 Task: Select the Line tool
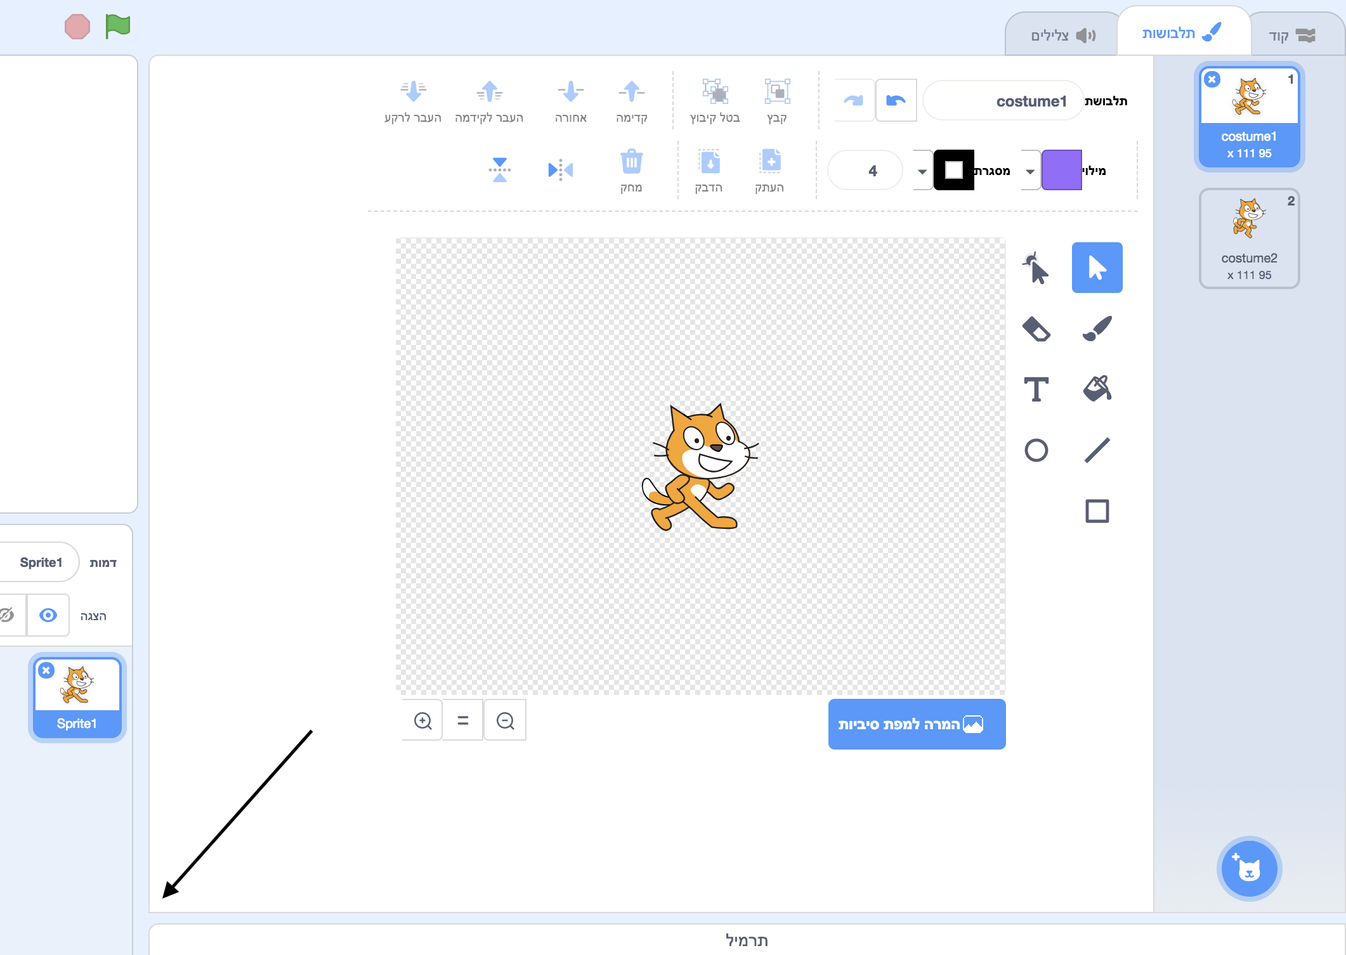tap(1097, 450)
